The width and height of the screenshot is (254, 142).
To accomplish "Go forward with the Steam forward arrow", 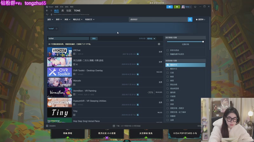I will [x=51, y=10].
